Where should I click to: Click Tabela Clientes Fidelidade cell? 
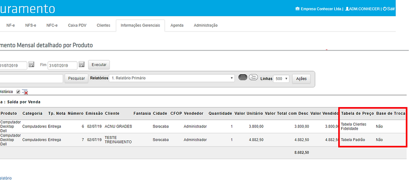tap(354, 126)
